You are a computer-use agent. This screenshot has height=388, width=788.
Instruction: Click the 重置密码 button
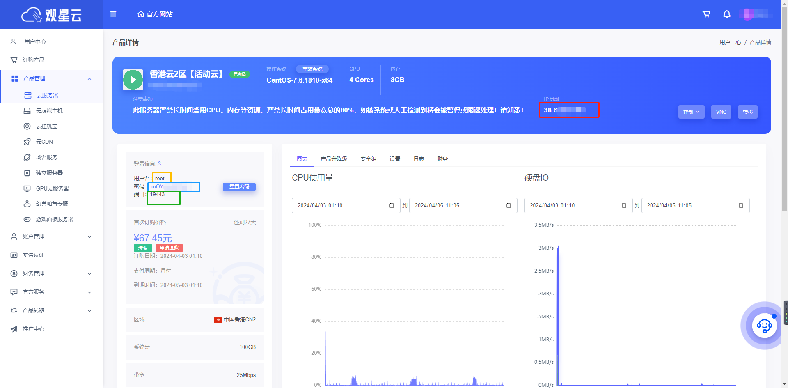(x=239, y=187)
